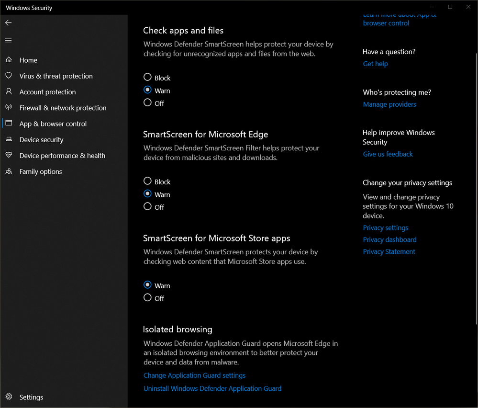Viewport: 478px width, 408px height.
Task: Click Change Application Guard settings link
Action: coord(194,375)
